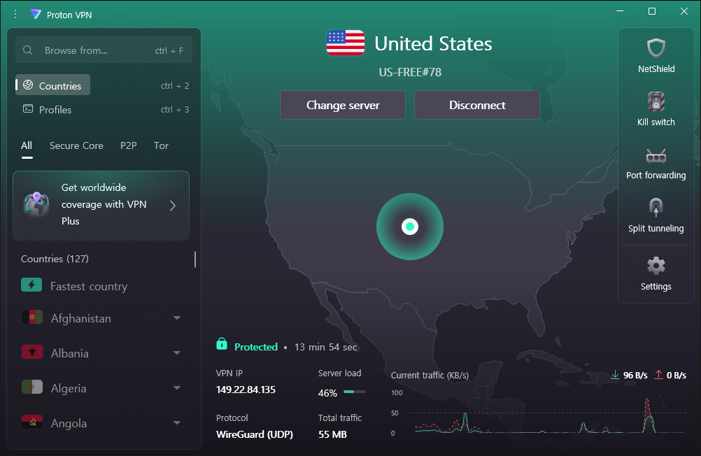The width and height of the screenshot is (701, 456).
Task: Open Port forwarding router icon
Action: click(x=656, y=156)
